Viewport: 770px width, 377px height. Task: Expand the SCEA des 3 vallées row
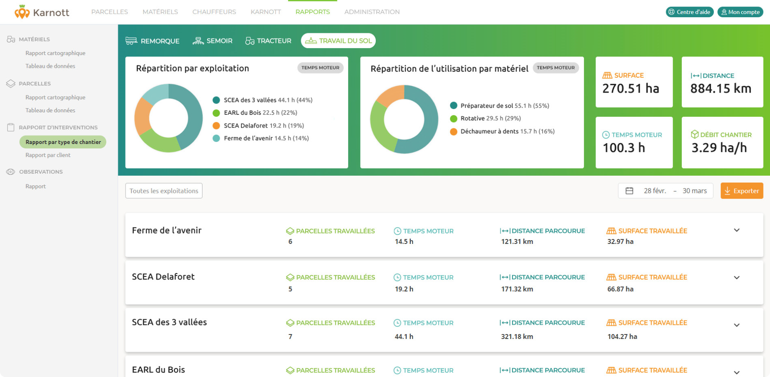coord(736,325)
